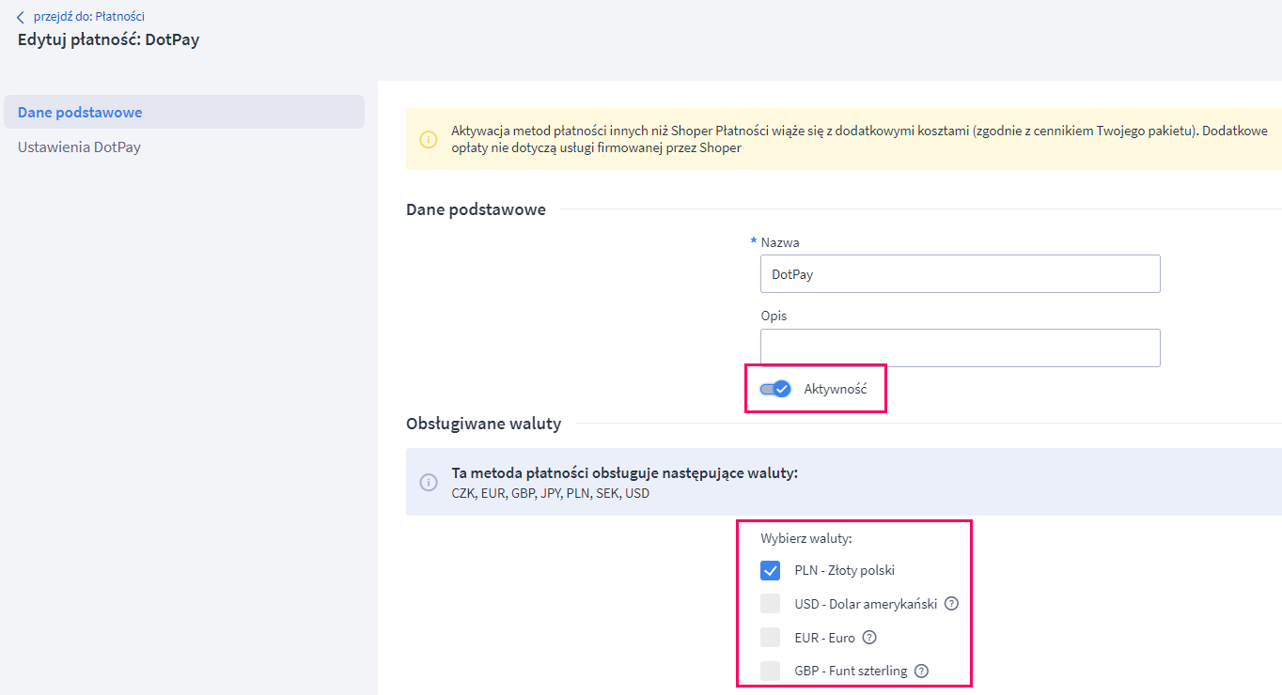The image size is (1282, 695).
Task: Click the help icon next to EUR
Action: click(x=869, y=638)
